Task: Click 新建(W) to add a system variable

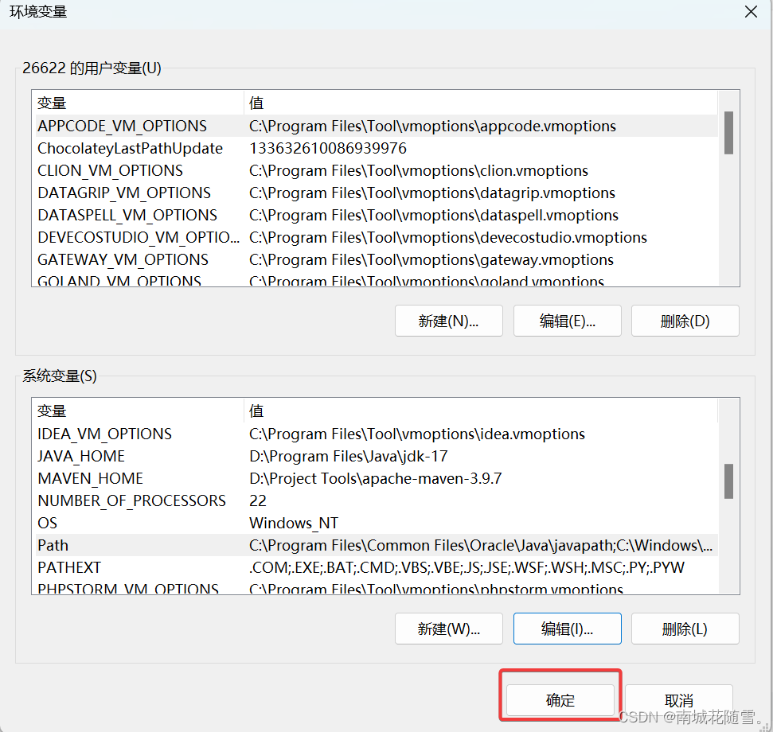Action: click(x=448, y=629)
